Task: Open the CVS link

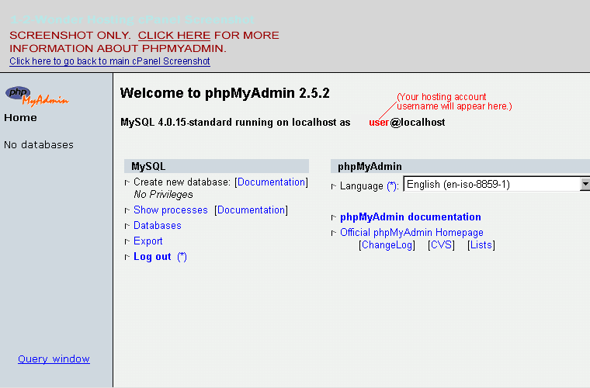Action: [x=441, y=244]
